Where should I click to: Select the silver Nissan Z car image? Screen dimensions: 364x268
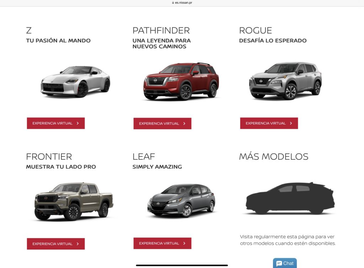(x=75, y=82)
